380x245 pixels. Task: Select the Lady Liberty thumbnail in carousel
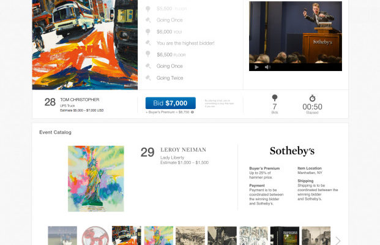[x=158, y=236]
